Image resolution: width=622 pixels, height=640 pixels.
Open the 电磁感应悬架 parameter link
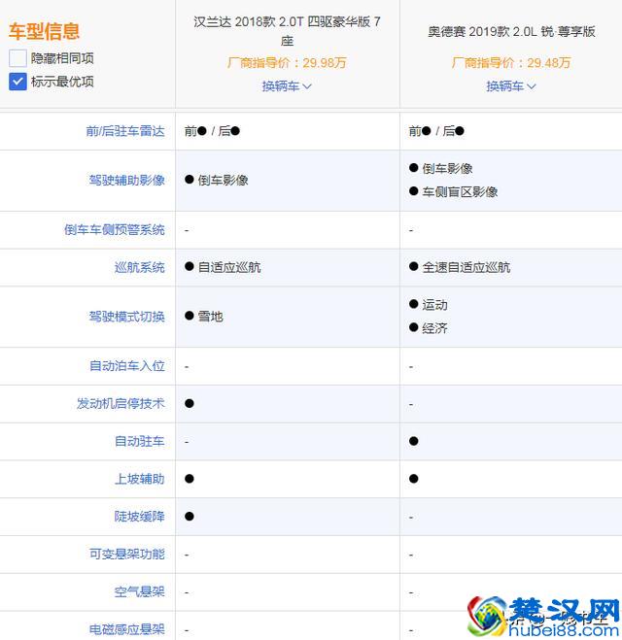(x=127, y=629)
